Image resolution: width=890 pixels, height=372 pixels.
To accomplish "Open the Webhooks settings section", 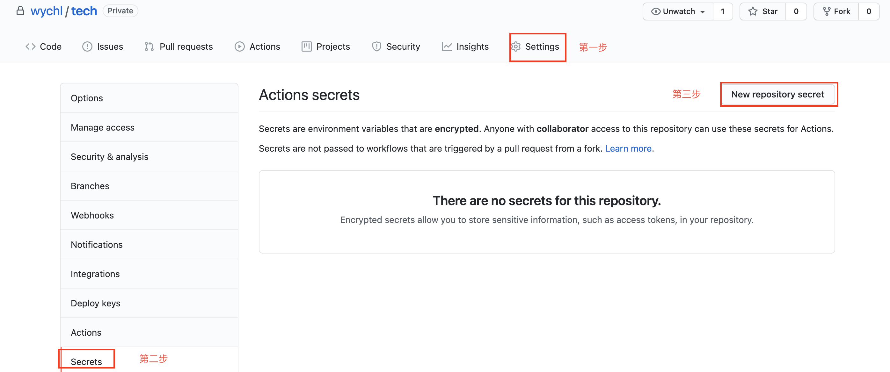I will [92, 215].
